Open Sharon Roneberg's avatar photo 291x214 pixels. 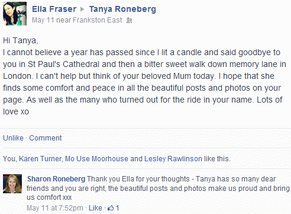pyautogui.click(x=12, y=184)
